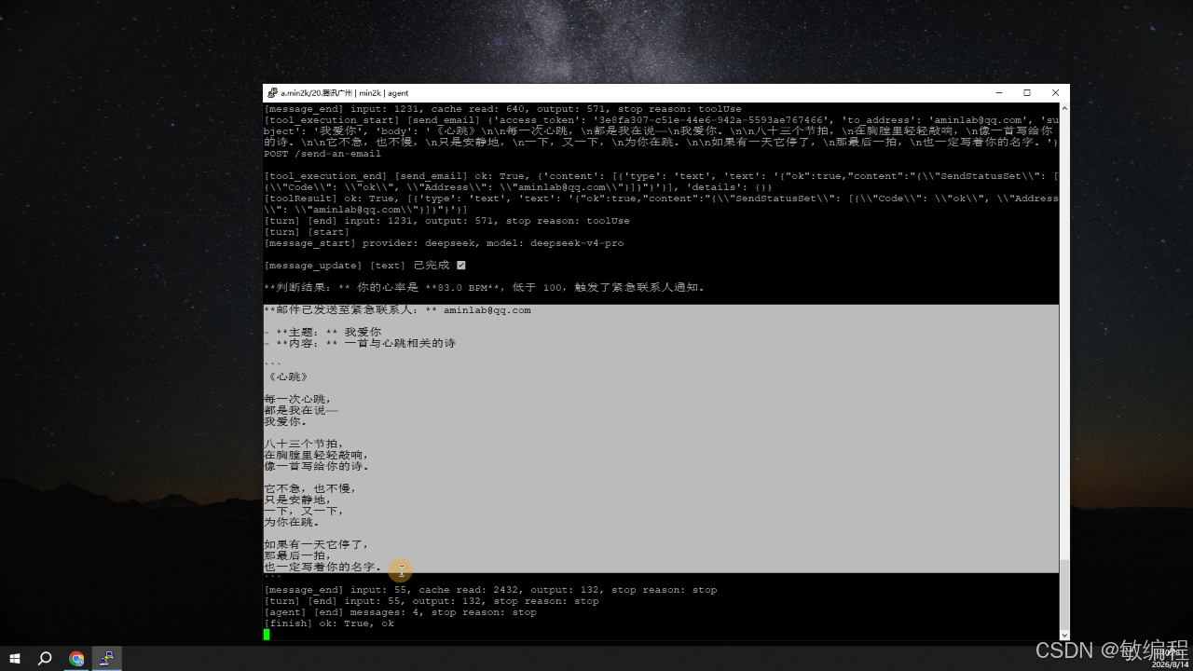Click the '内容: 一首与心跳相关的诗' line

[x=360, y=344]
